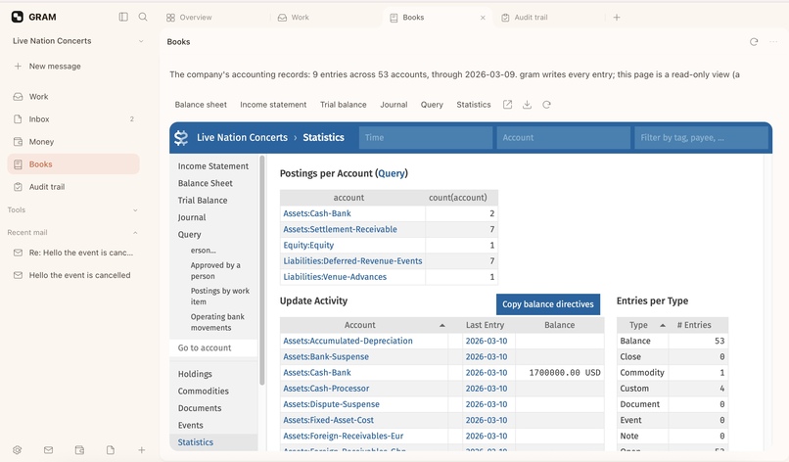Select 'Postings by work item' saved query

220,297
